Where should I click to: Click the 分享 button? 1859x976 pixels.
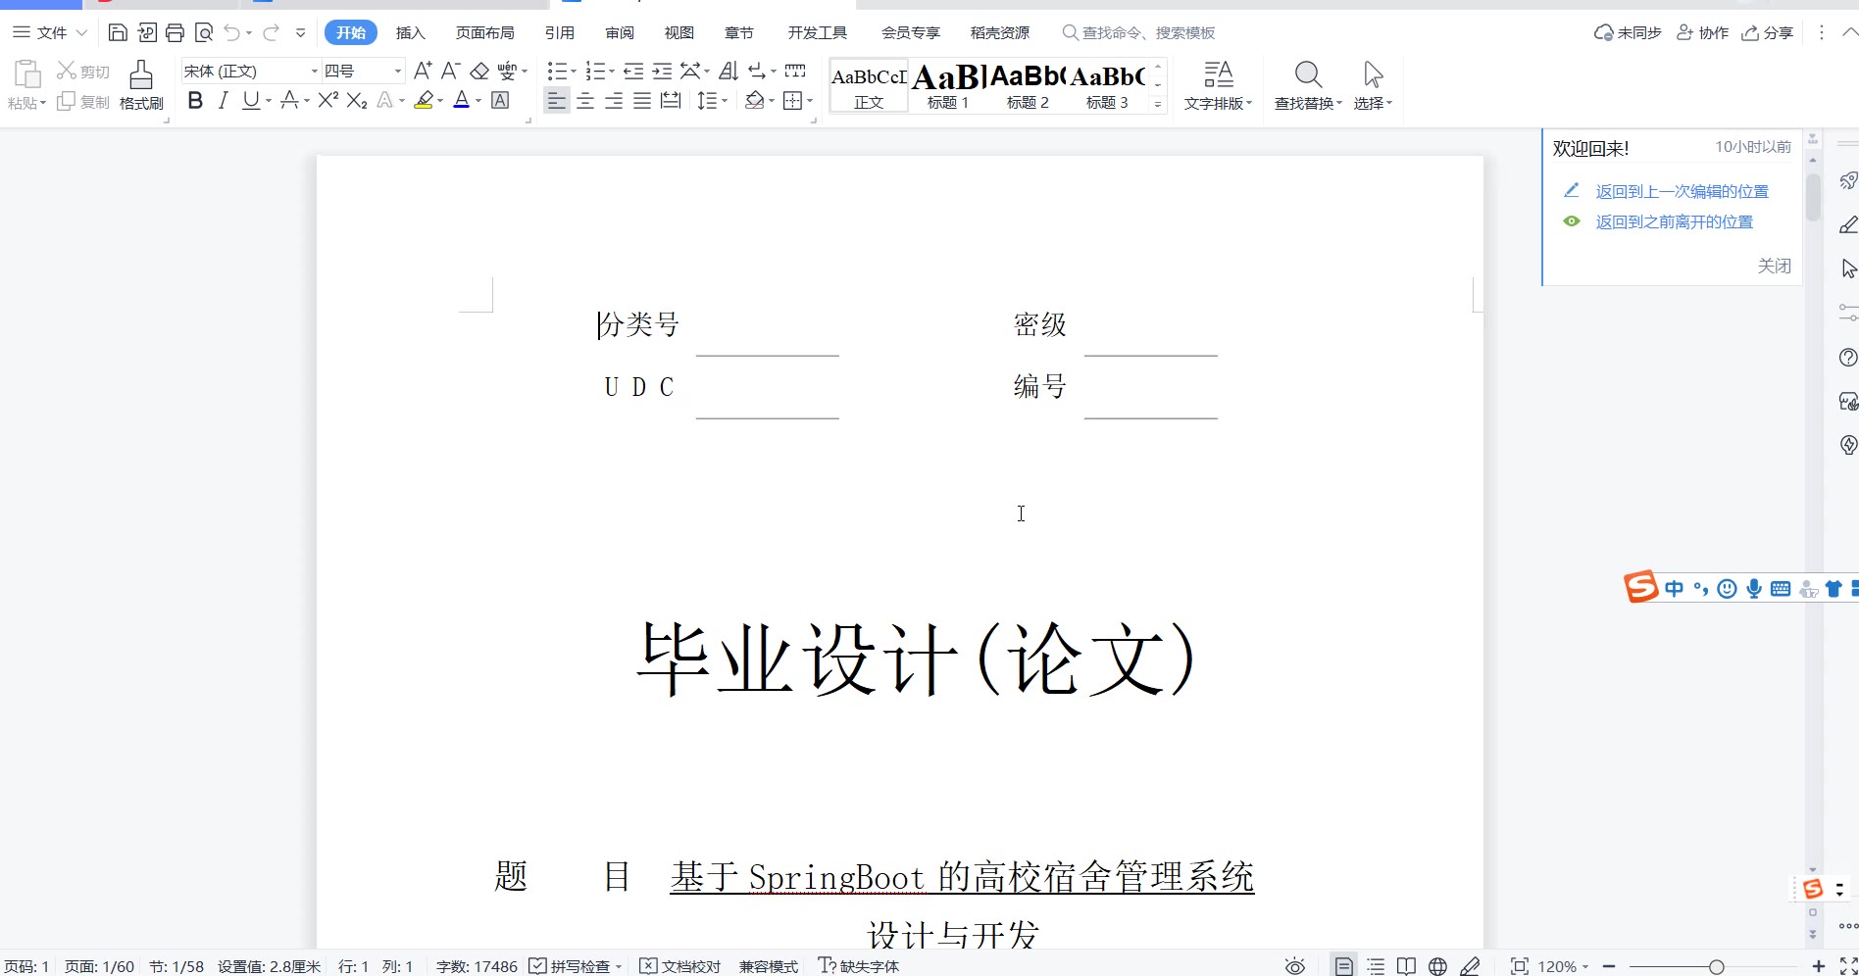coord(1767,33)
